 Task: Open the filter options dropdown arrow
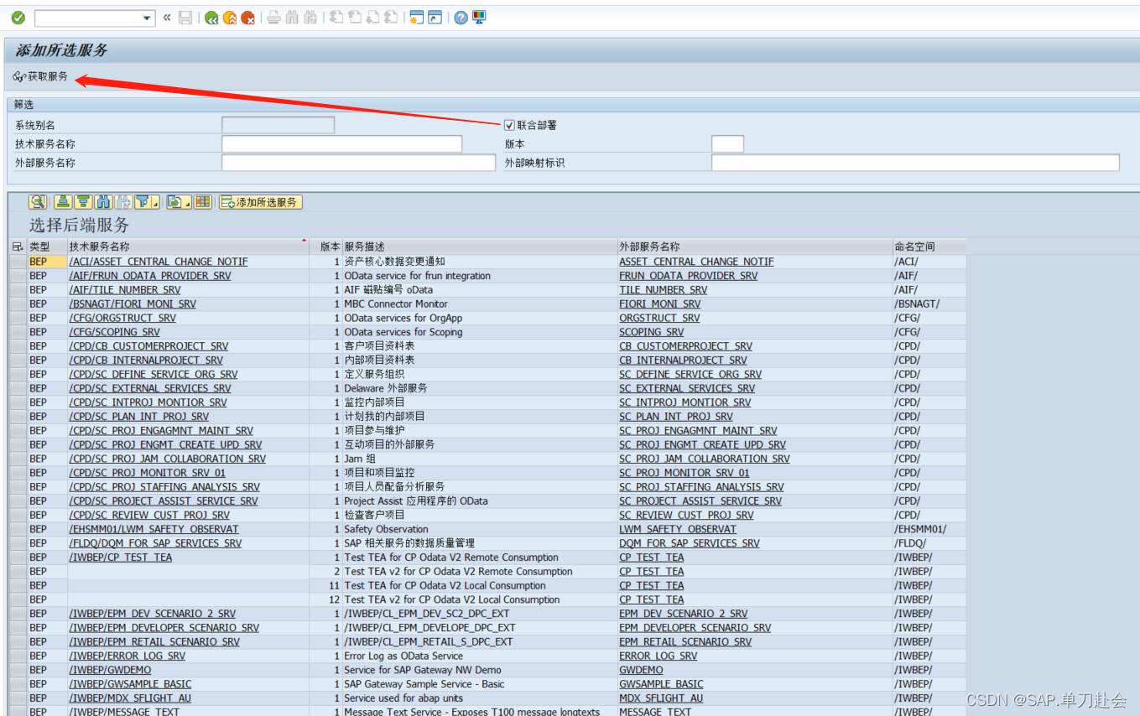coord(156,203)
